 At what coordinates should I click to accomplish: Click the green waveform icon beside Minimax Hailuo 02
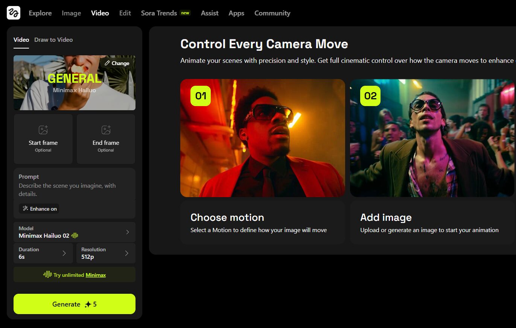tap(75, 236)
